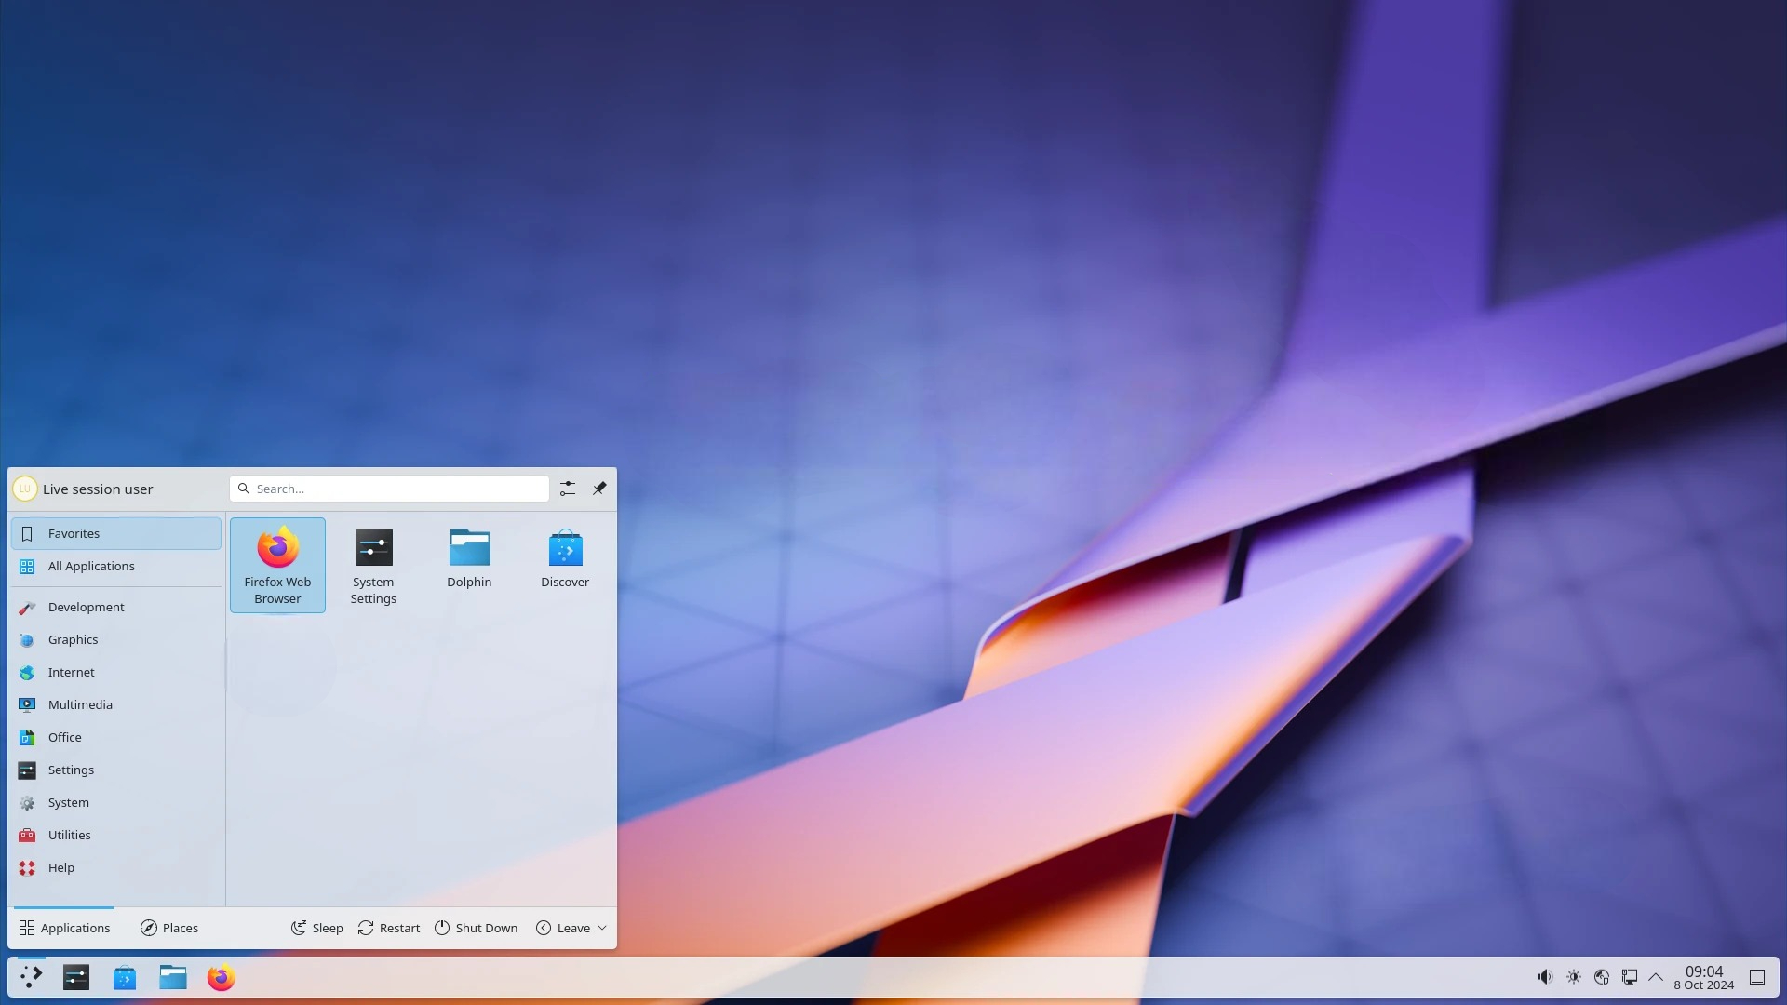Switch to the Places tab
This screenshot has width=1787, height=1005.
(169, 928)
